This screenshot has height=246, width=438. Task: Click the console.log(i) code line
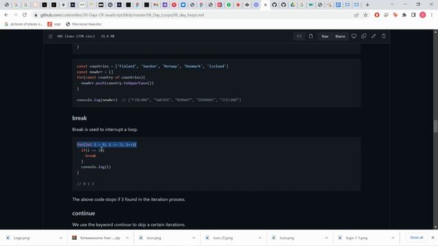(96, 167)
